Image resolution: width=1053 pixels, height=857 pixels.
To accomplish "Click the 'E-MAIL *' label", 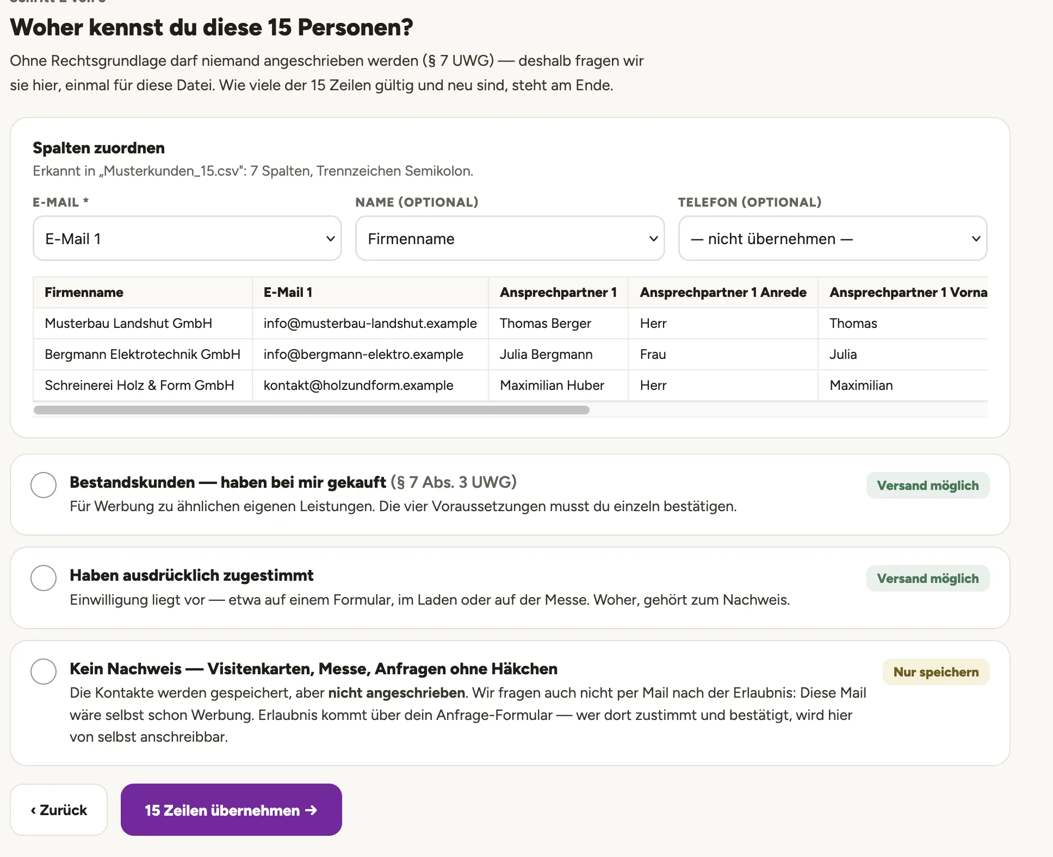I will coord(60,202).
